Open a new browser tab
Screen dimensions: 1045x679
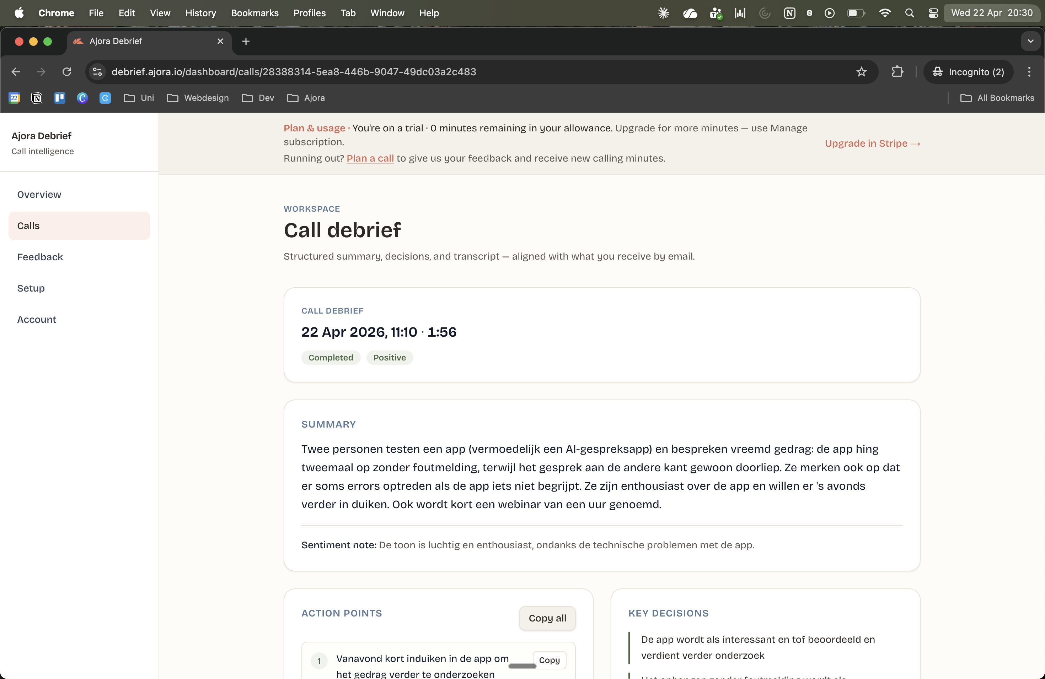[246, 41]
